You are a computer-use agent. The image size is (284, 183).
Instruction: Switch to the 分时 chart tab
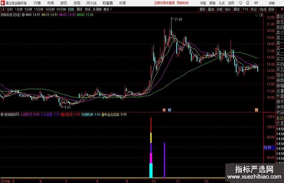pos(10,9)
